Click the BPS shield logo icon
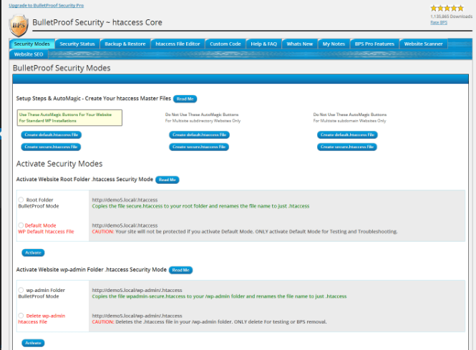The image size is (476, 350). click(x=19, y=26)
